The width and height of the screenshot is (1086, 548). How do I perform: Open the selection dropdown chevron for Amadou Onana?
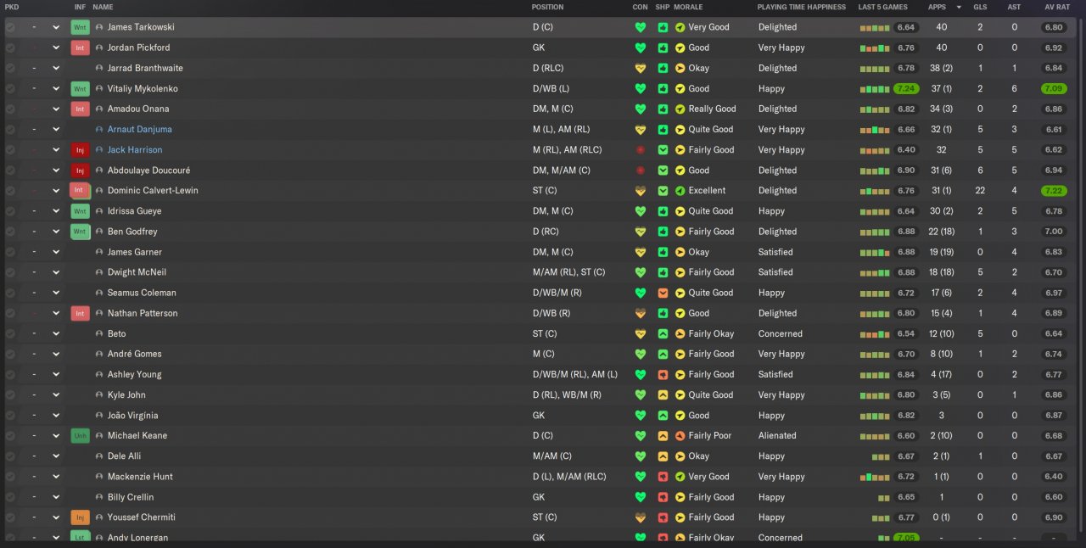[56, 109]
